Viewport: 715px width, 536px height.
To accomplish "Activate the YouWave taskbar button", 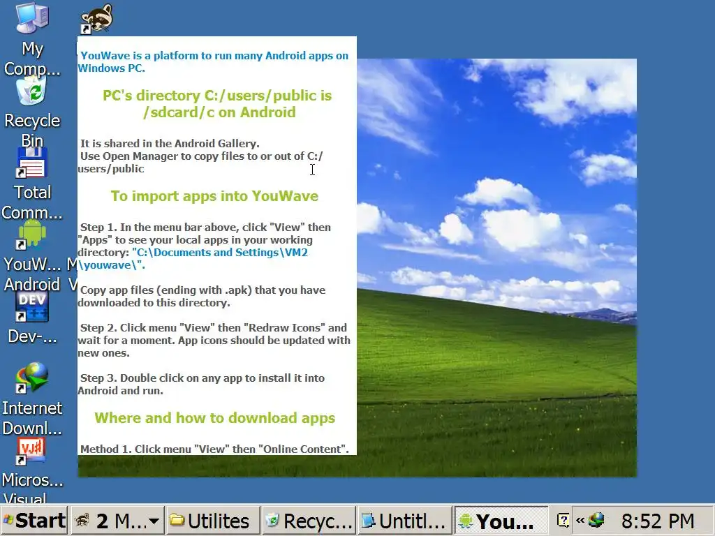I will click(501, 521).
